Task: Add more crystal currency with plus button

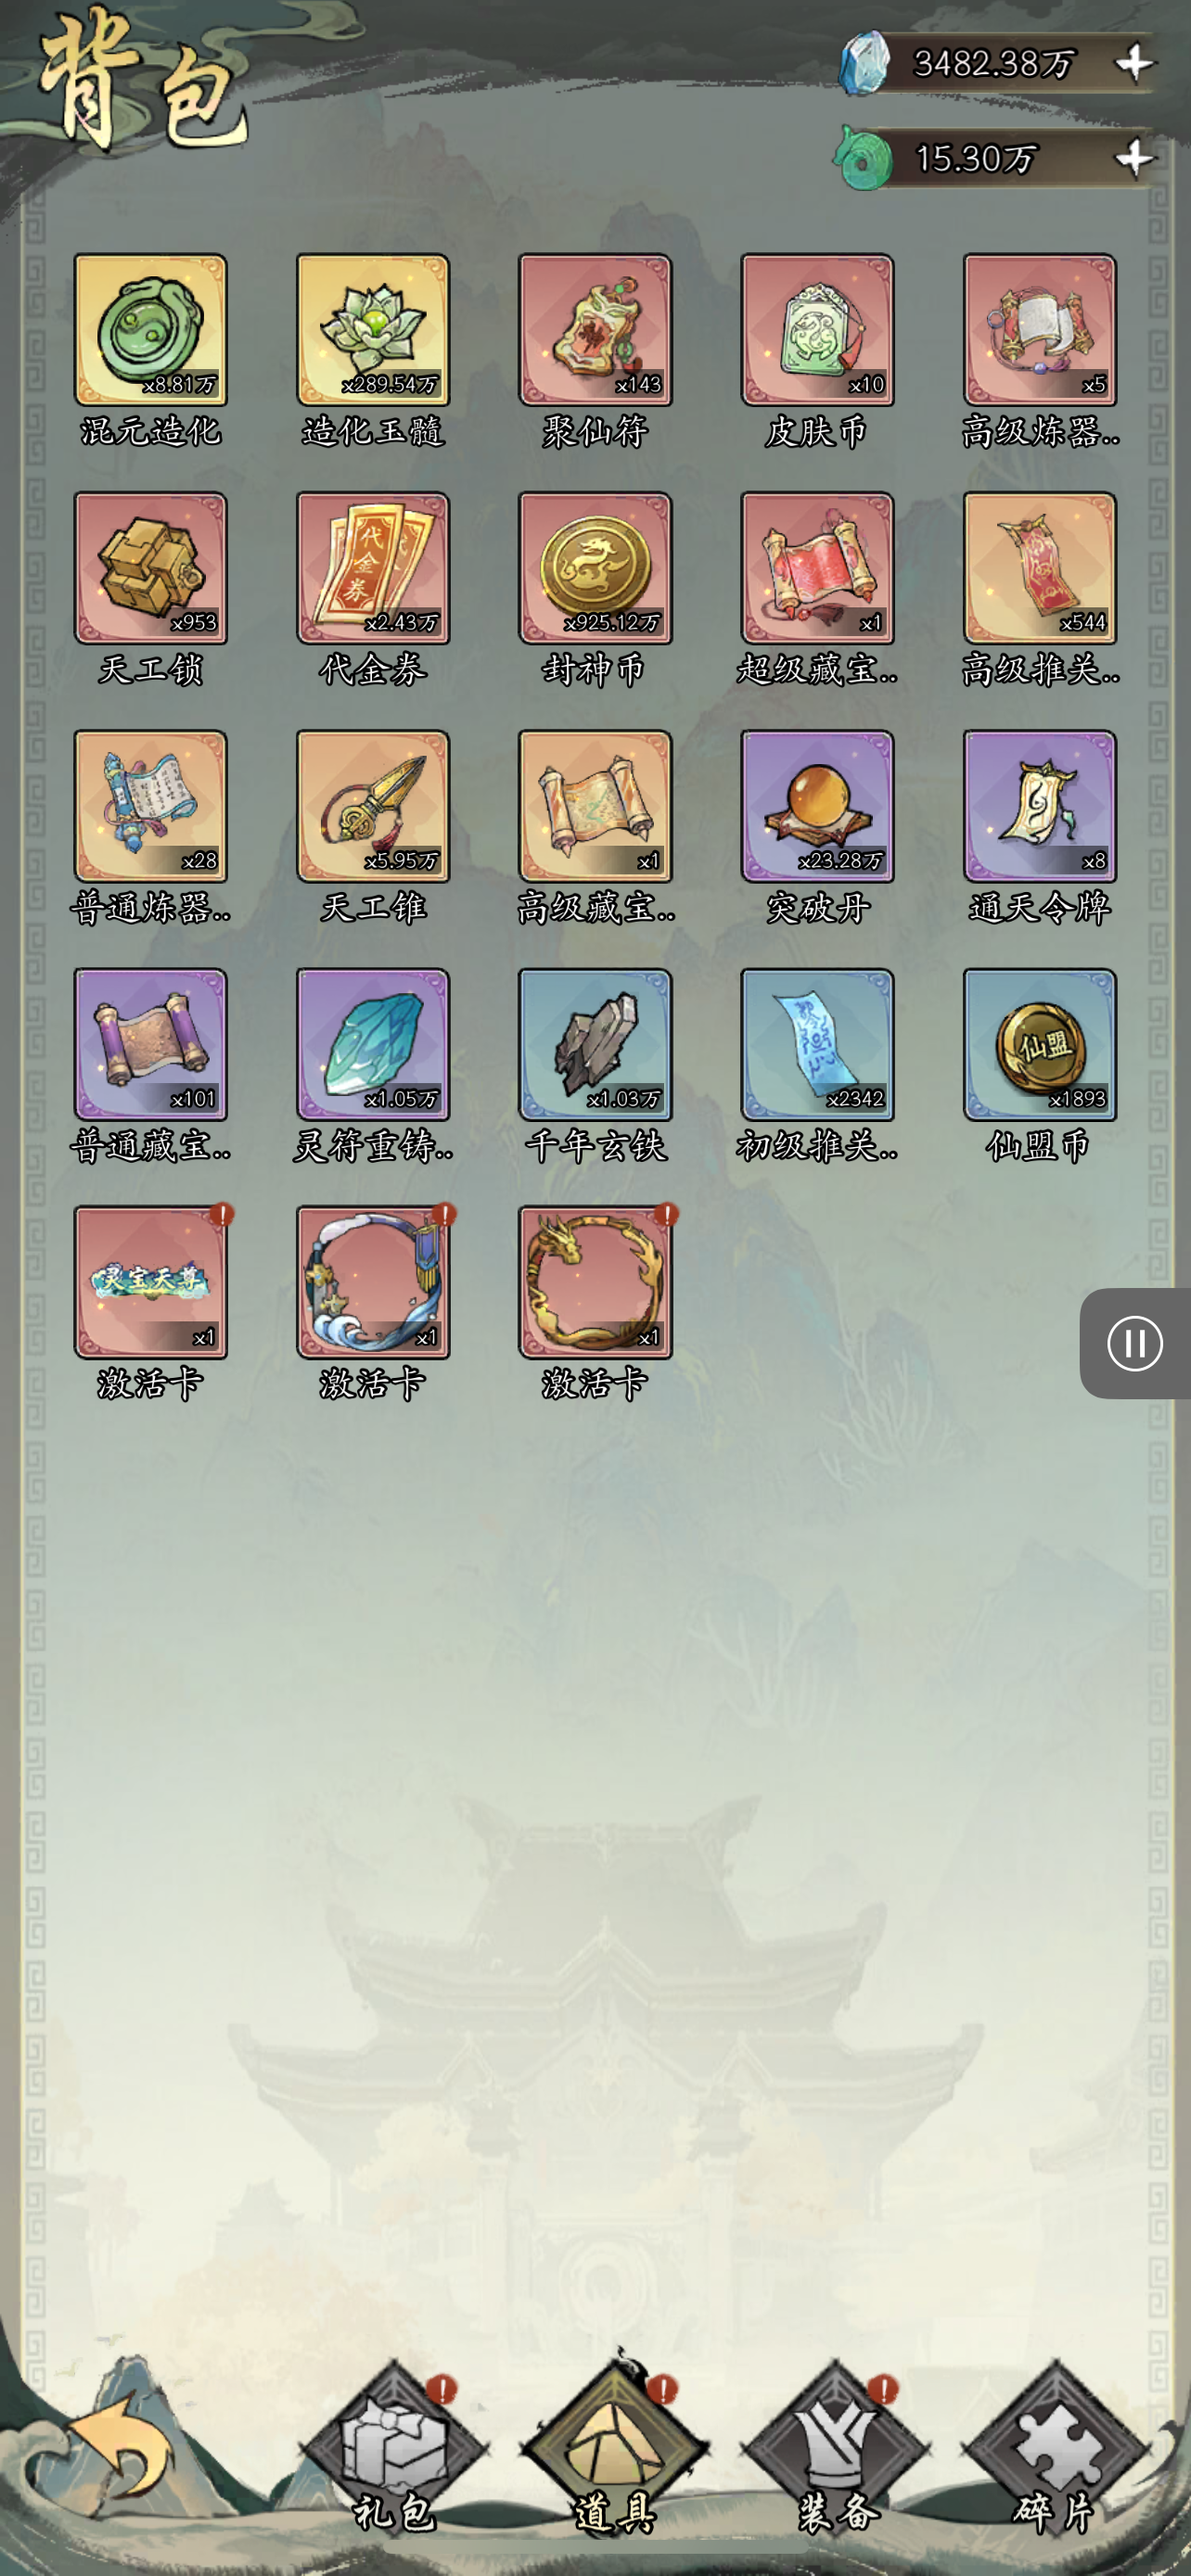Action: pyautogui.click(x=1134, y=63)
